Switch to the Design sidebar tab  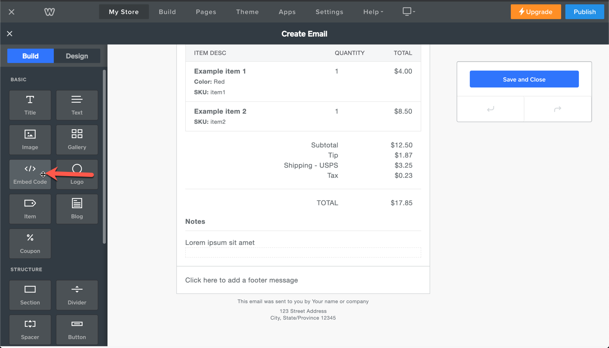click(77, 56)
